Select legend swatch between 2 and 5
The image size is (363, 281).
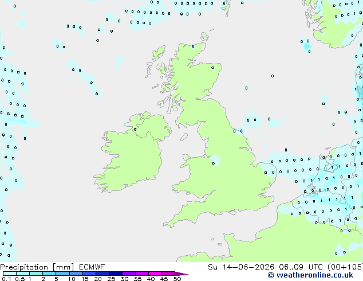[x=49, y=274]
